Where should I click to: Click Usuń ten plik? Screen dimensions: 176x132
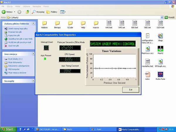pos(13,46)
